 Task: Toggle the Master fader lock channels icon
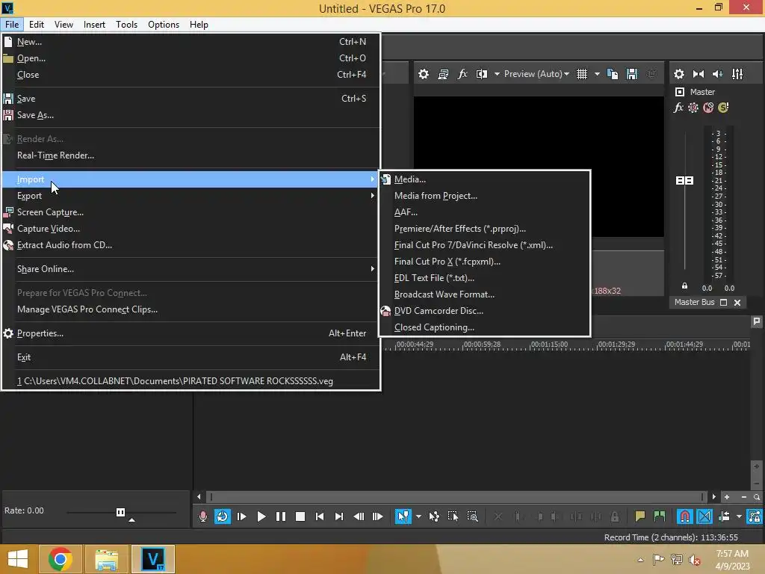coord(684,286)
